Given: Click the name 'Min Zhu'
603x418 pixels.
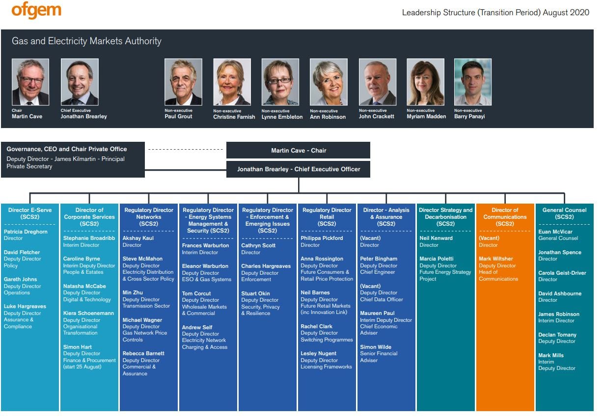Looking at the screenshot, I should click(133, 293).
